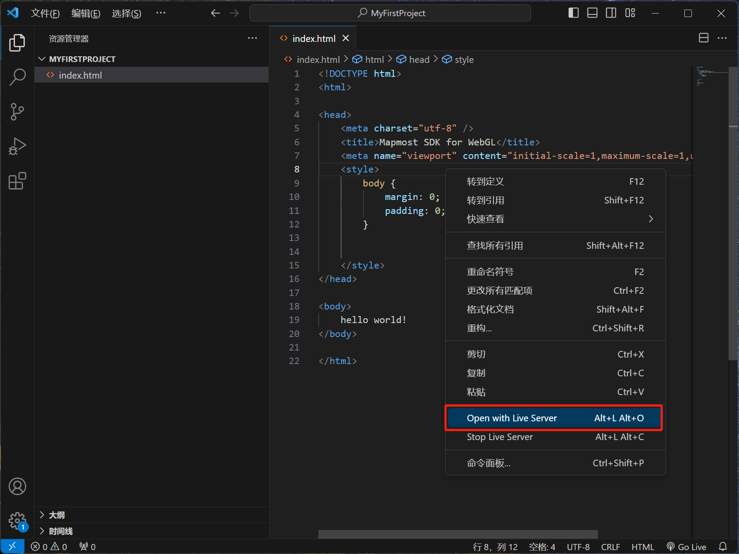Choose 剪切 from context menu
Viewport: 739px width, 554px height.
tap(555, 354)
